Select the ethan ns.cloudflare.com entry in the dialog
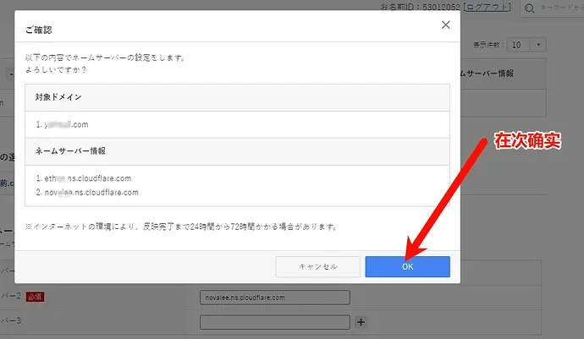 click(x=84, y=178)
